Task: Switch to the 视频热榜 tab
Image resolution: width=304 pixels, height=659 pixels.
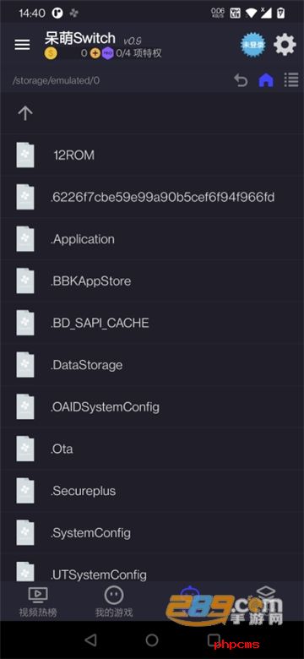Action: pos(38,602)
